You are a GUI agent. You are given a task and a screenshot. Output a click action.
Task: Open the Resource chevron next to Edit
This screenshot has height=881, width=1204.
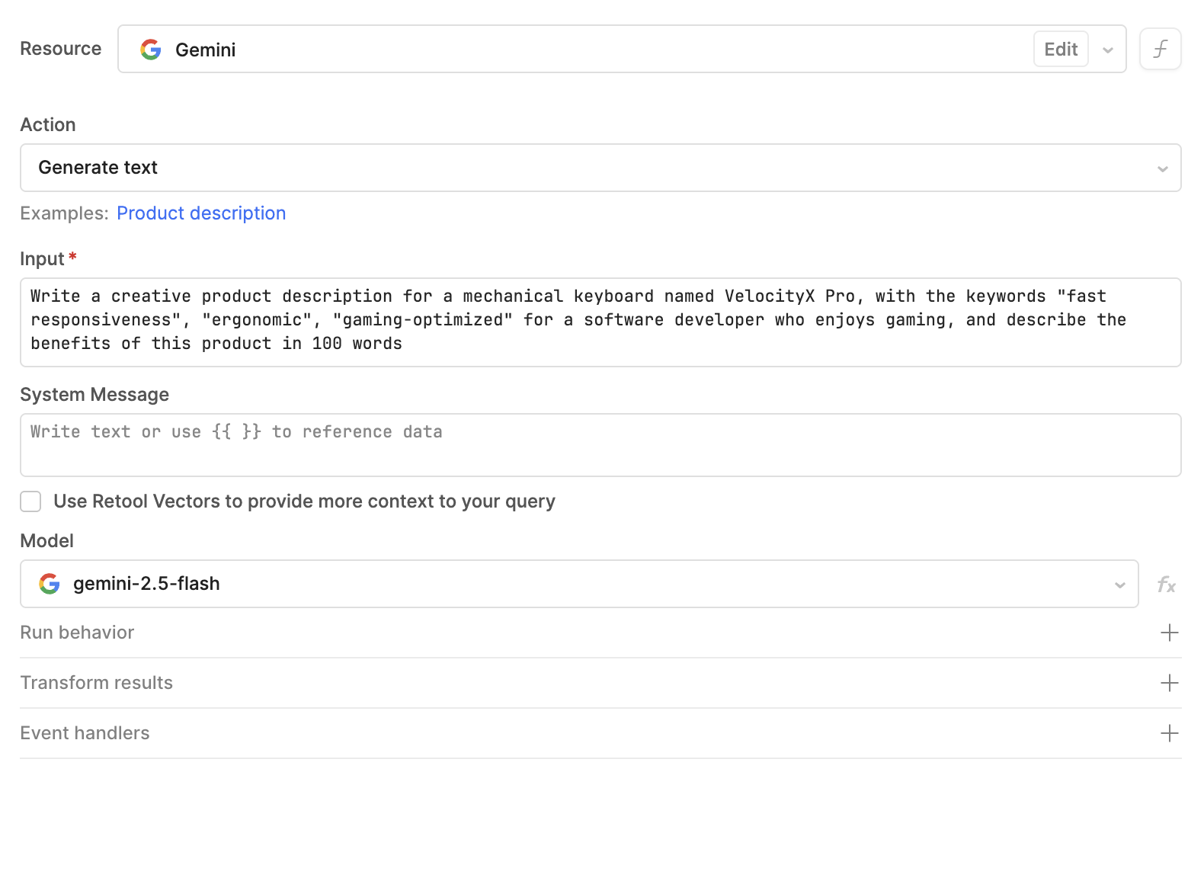pyautogui.click(x=1107, y=49)
